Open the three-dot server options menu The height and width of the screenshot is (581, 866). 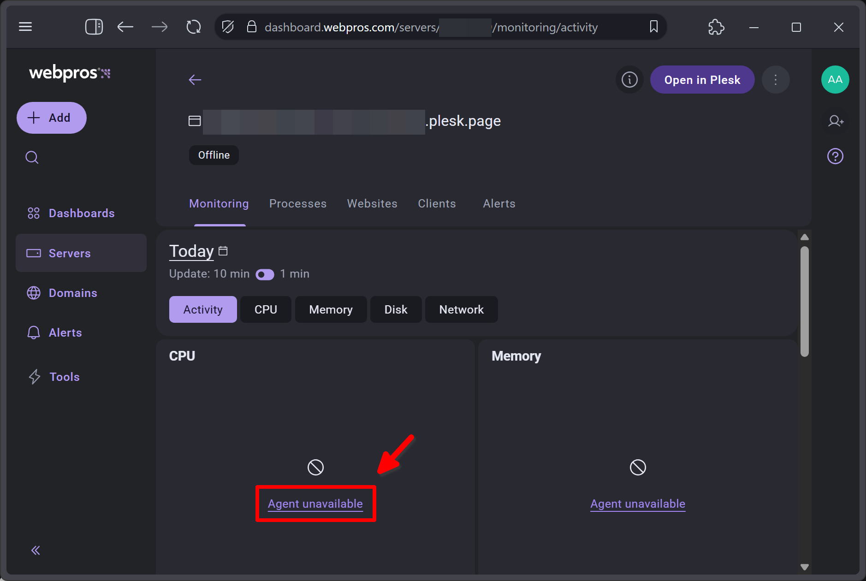776,80
